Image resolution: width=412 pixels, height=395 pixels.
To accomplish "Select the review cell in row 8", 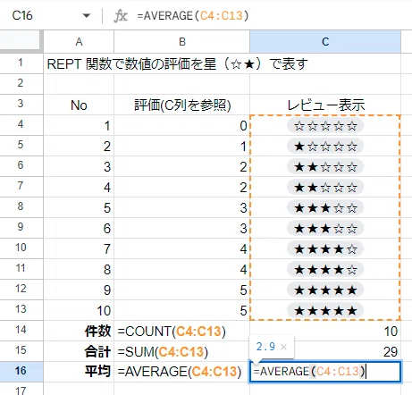I will [x=325, y=208].
